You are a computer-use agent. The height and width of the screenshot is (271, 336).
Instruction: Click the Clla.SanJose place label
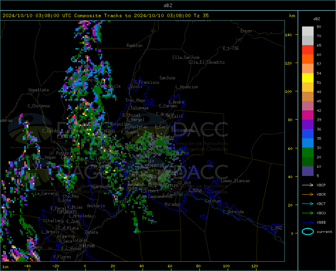(x=186, y=57)
